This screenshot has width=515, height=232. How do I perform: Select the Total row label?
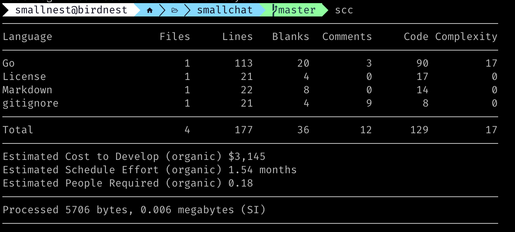coord(18,130)
